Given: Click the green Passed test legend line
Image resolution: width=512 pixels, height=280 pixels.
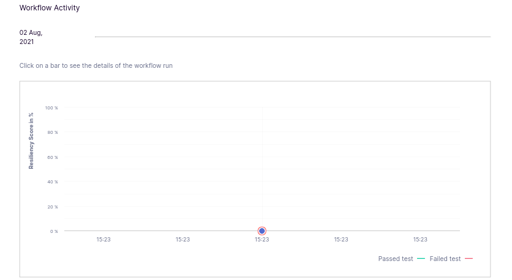Looking at the screenshot, I should coord(421,259).
